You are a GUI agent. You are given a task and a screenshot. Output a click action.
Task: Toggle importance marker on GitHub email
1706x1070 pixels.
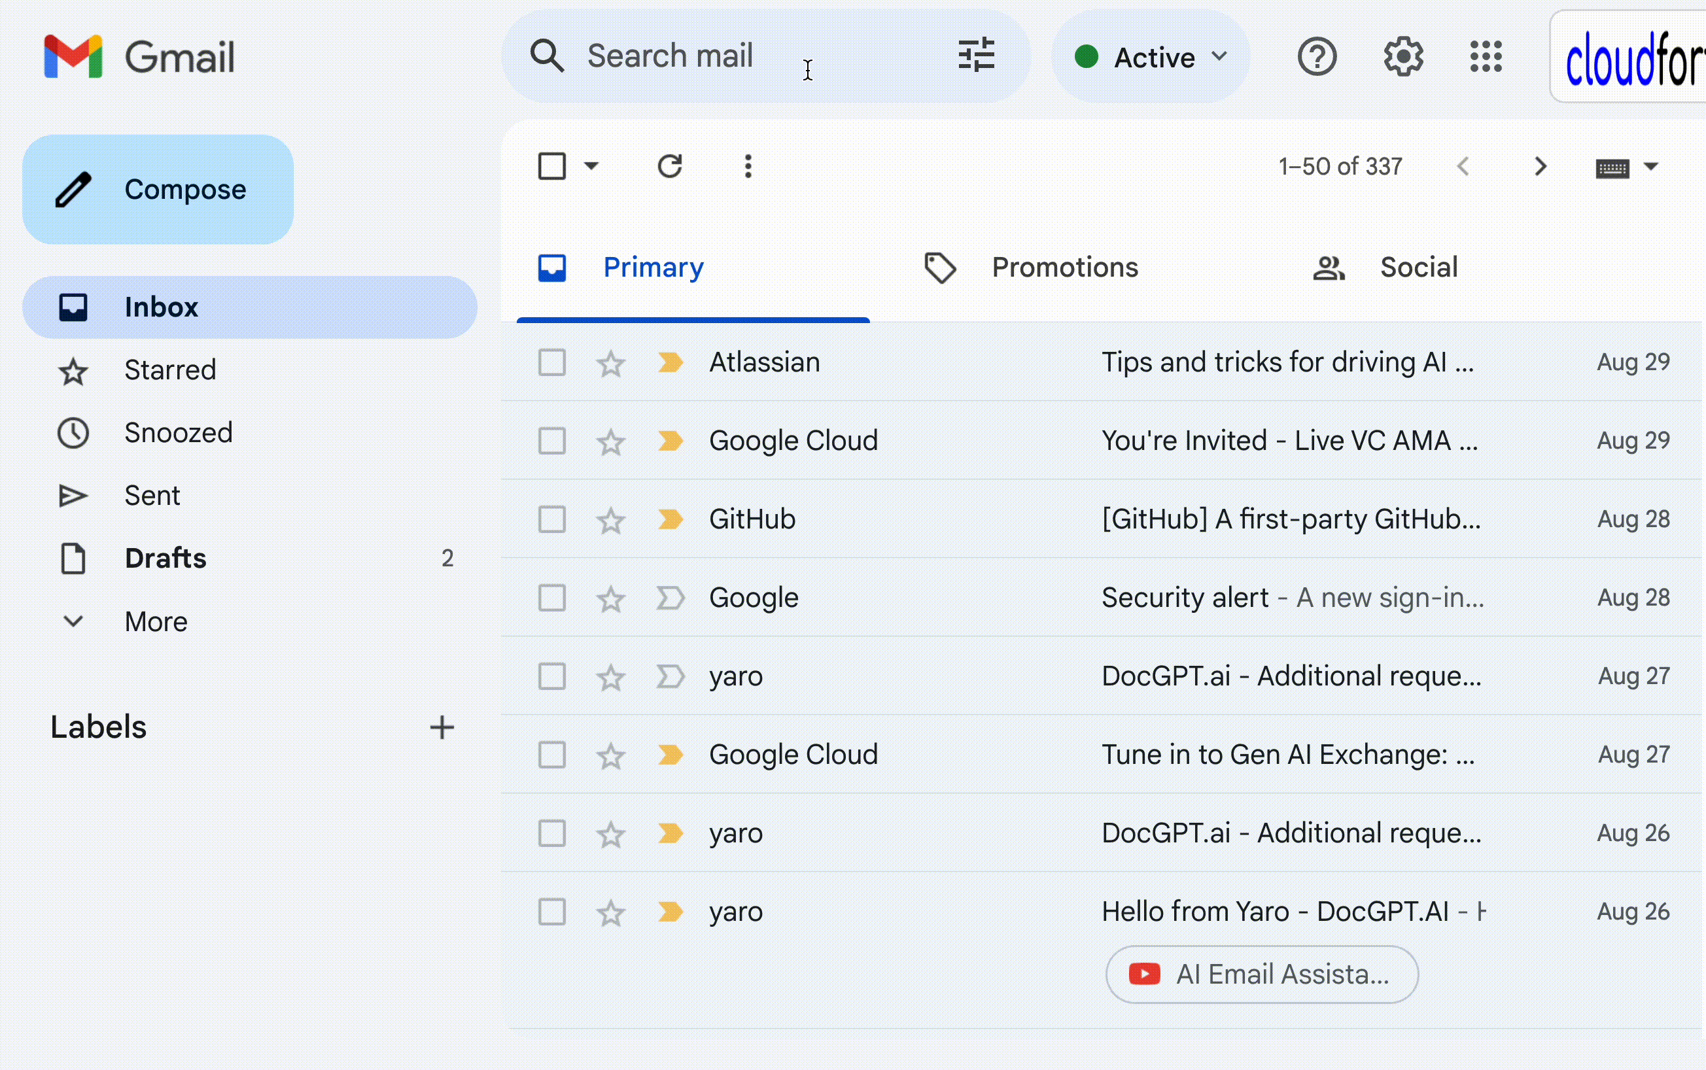coord(670,519)
